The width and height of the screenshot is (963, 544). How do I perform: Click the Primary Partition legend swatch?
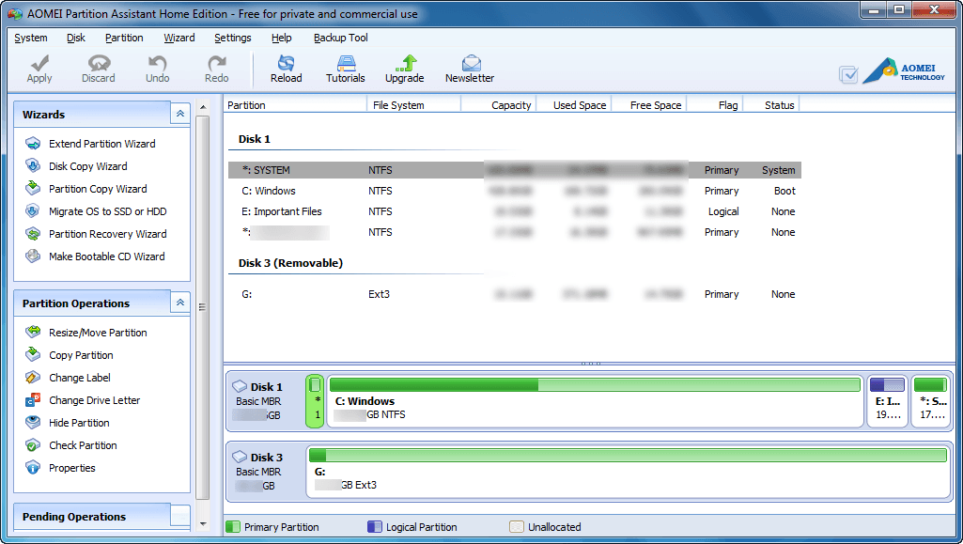point(233,527)
